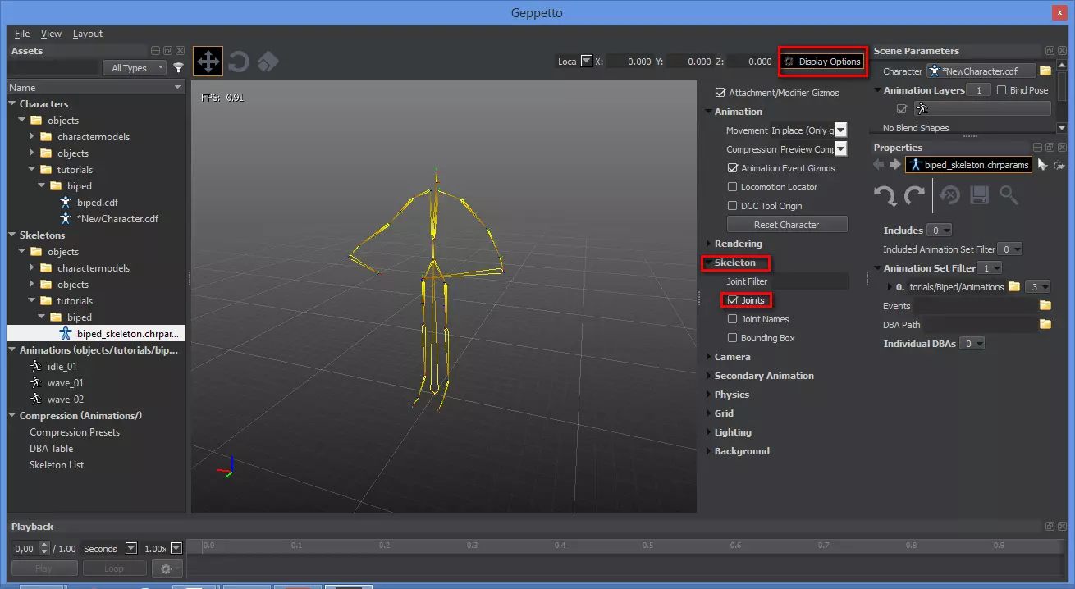Click the Redo arrow in Properties
Screen dimensions: 1075x589
pos(914,195)
